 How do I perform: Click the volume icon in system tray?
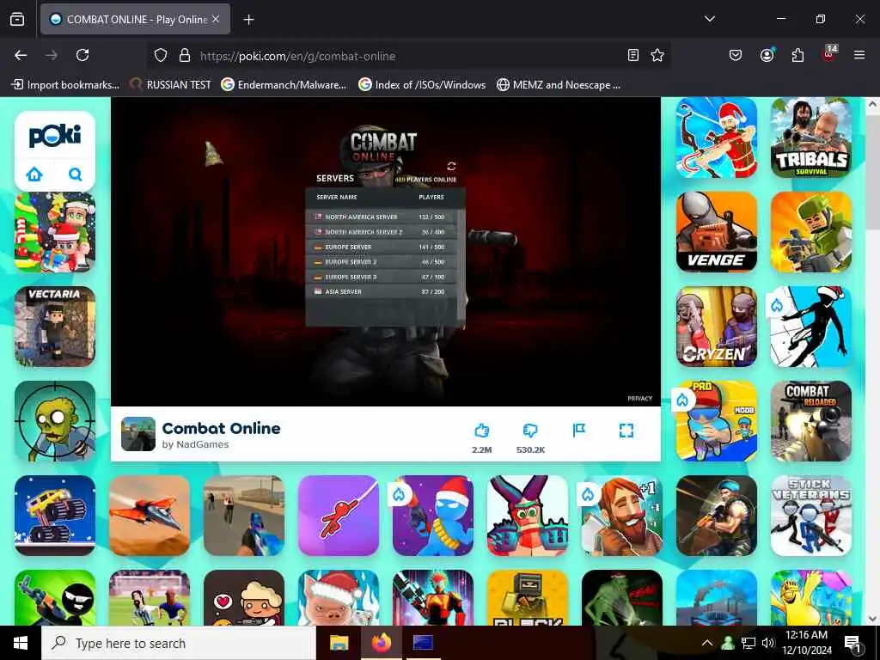[768, 643]
